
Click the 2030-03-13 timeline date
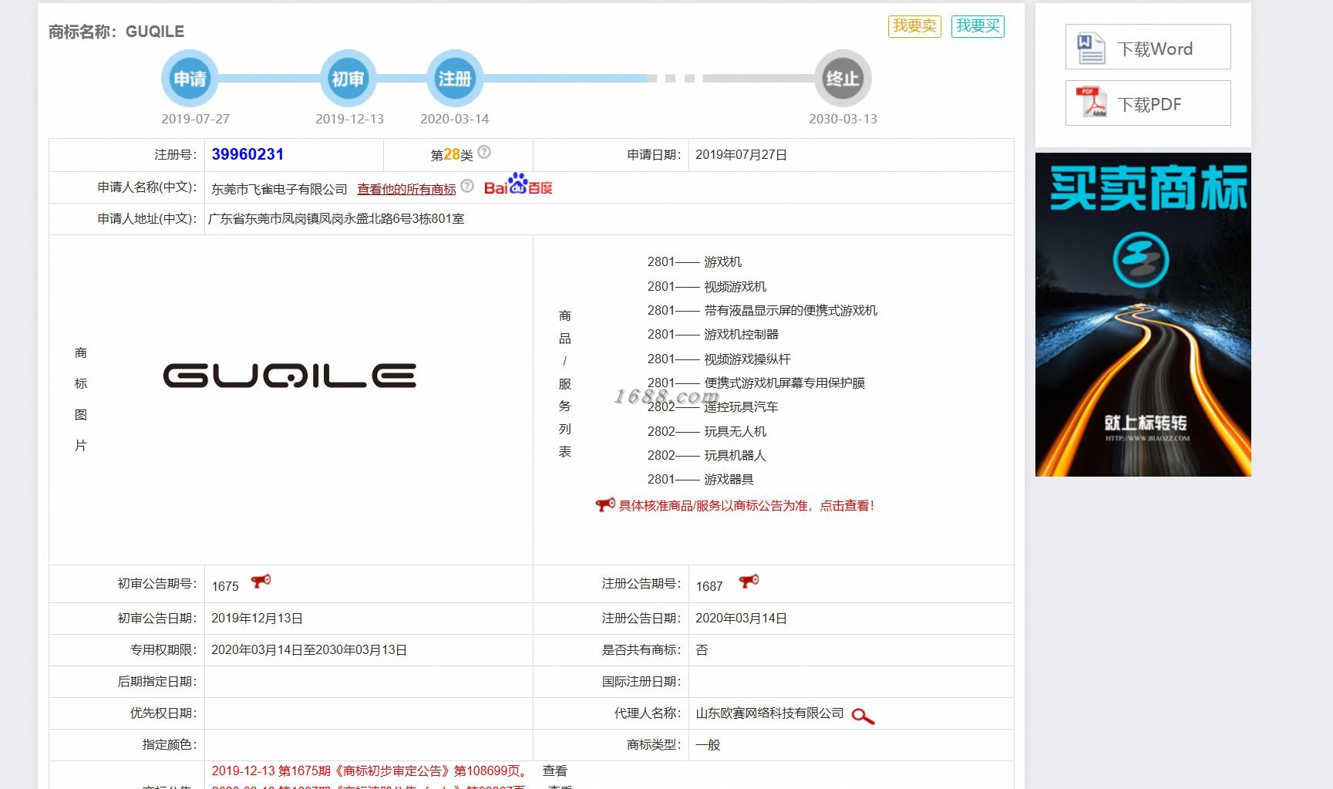tap(843, 119)
